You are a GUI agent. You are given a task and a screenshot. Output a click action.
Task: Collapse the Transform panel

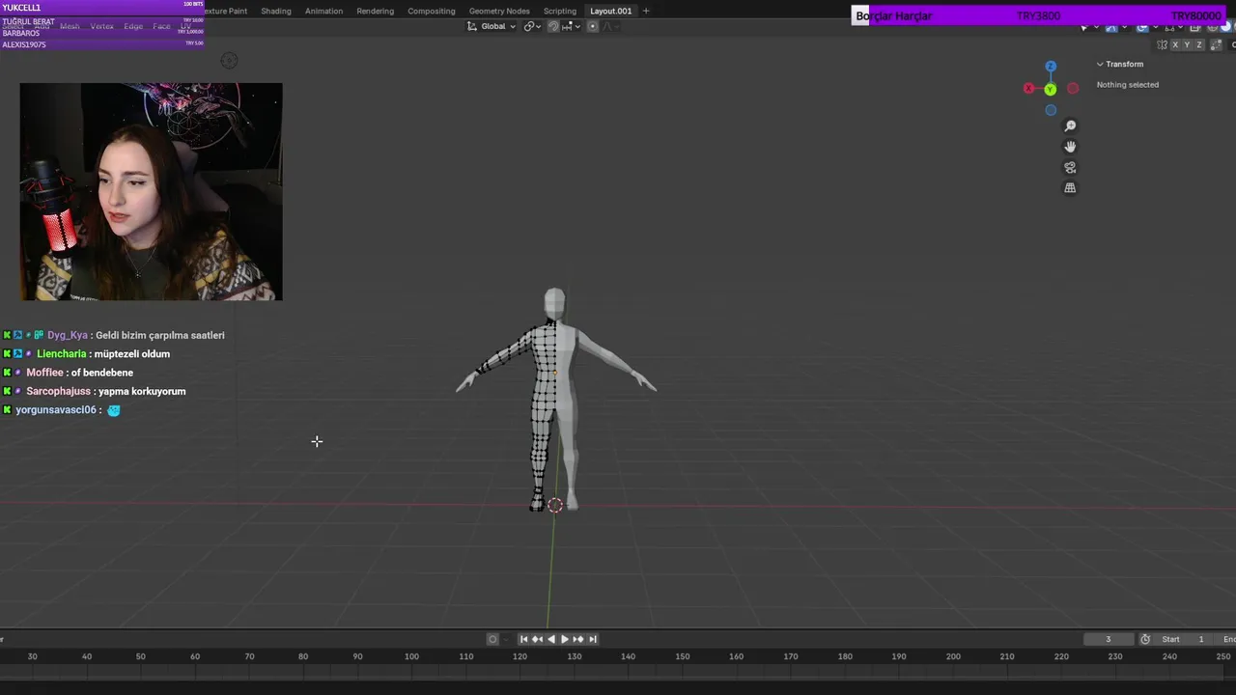(1100, 64)
